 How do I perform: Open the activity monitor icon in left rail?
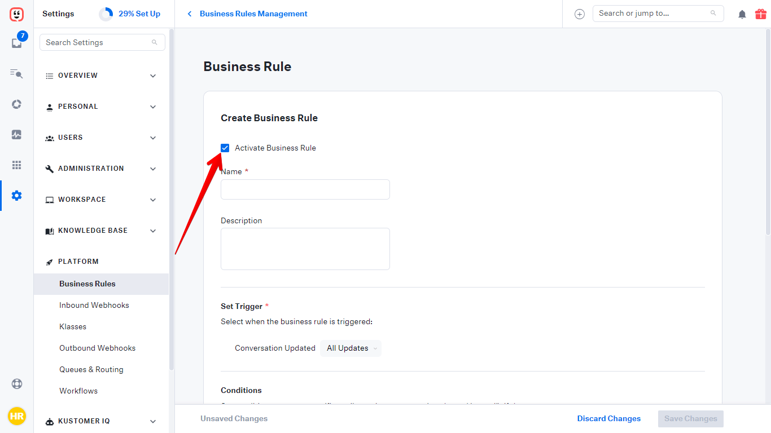(16, 135)
